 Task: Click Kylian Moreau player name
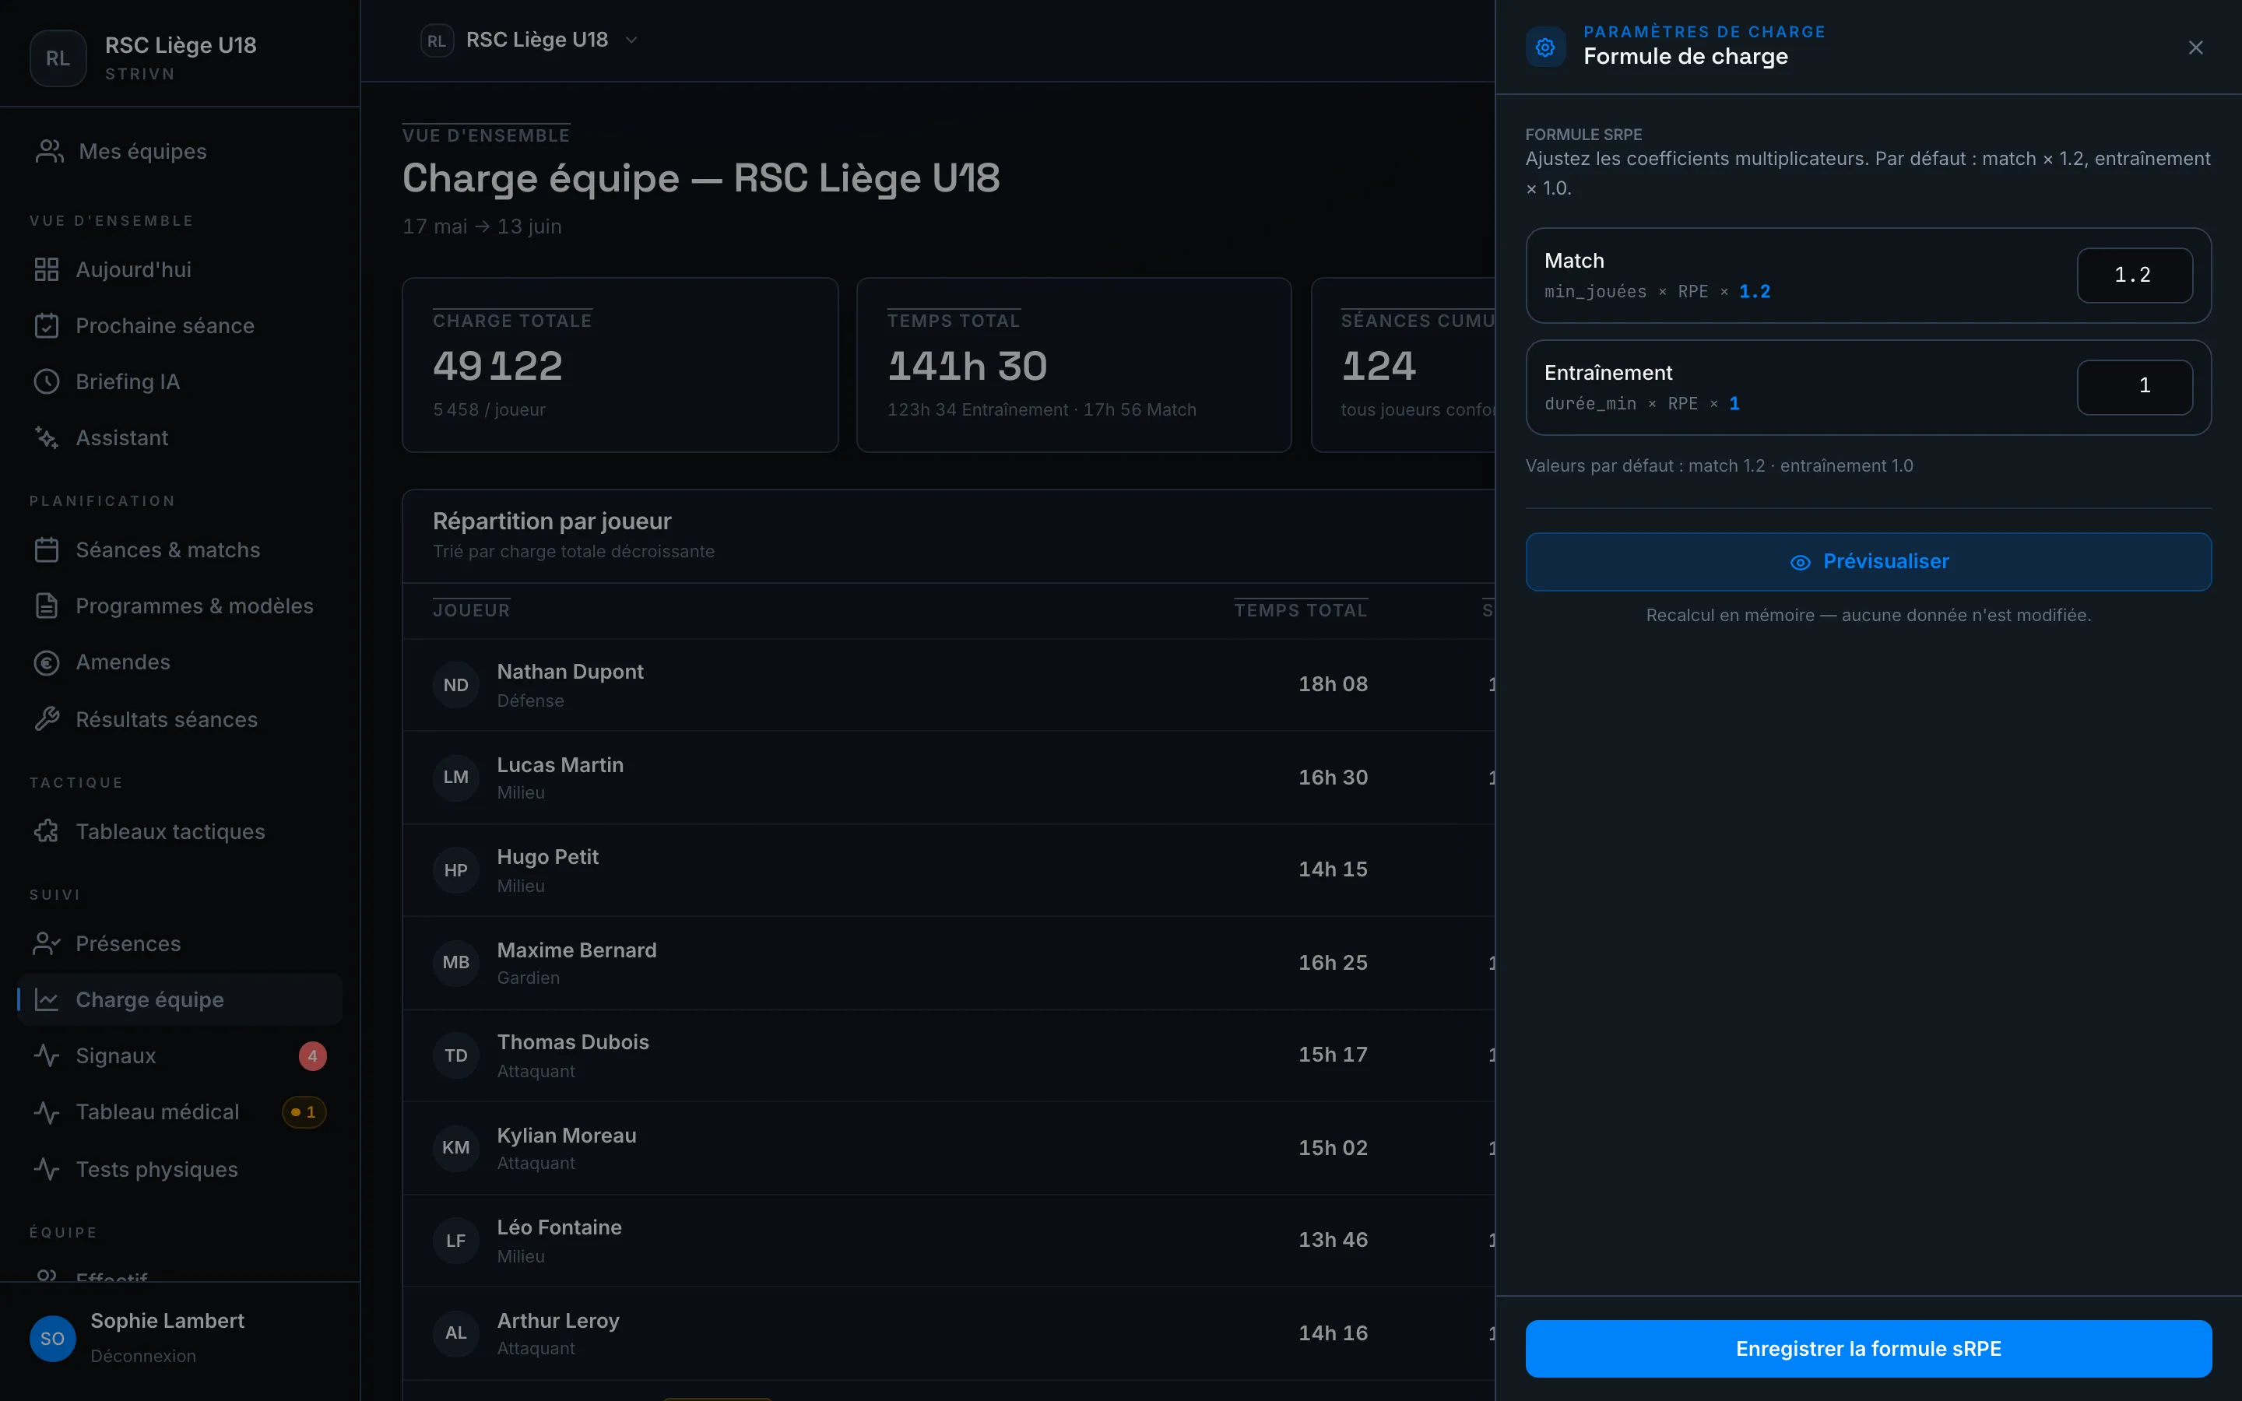566,1136
